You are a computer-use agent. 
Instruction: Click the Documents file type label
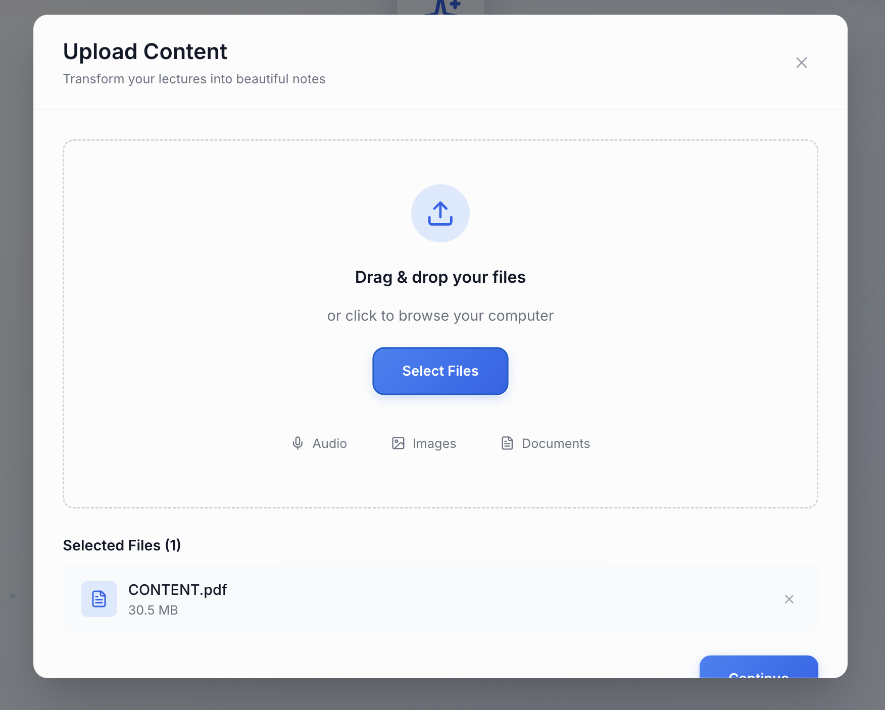556,443
